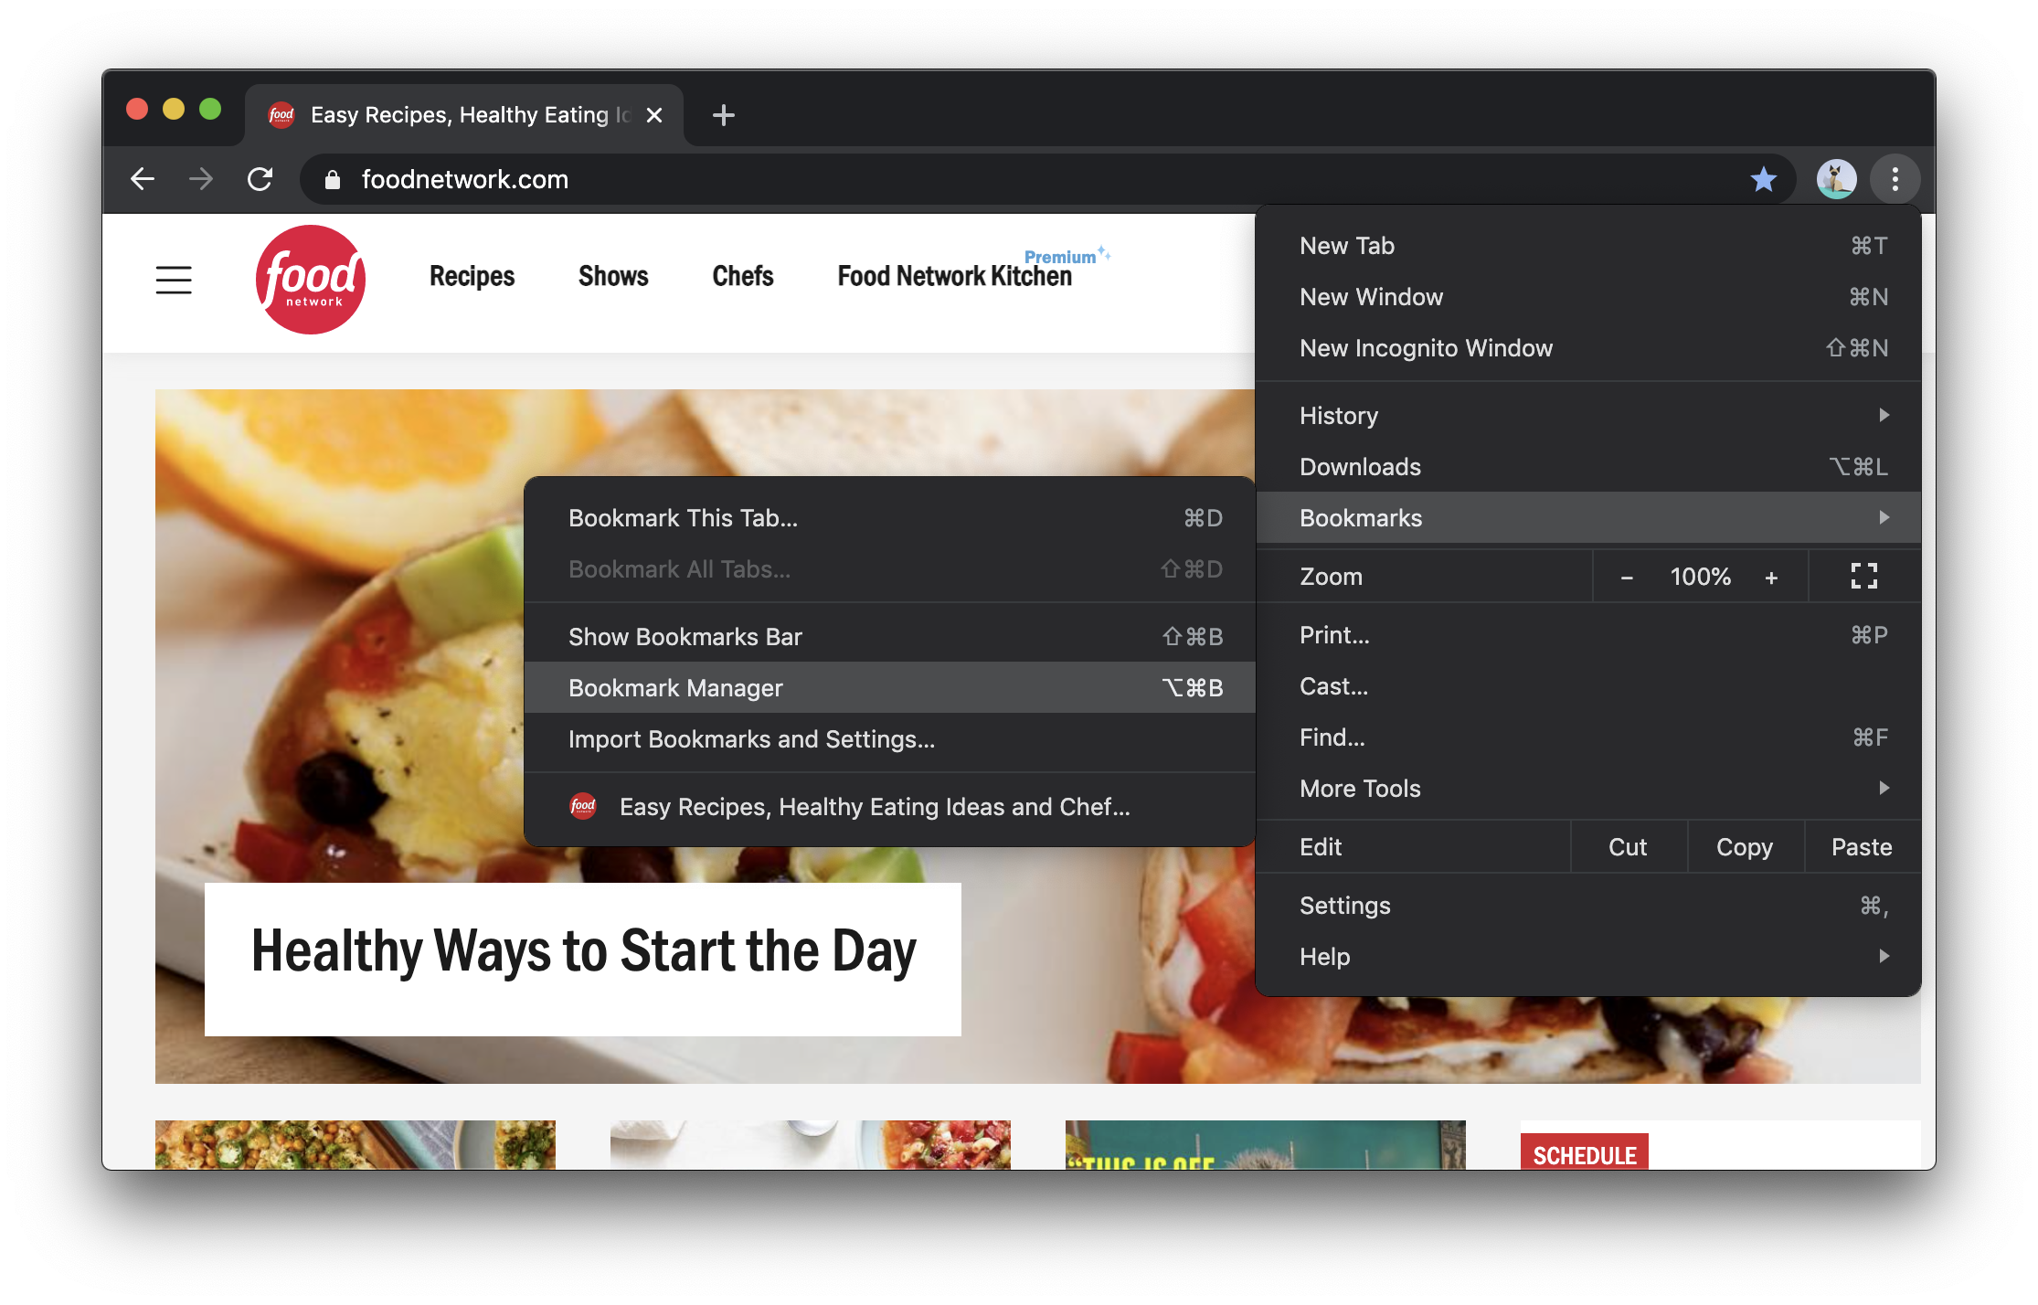This screenshot has width=2038, height=1305.
Task: Click Cast... menu item
Action: [1588, 686]
